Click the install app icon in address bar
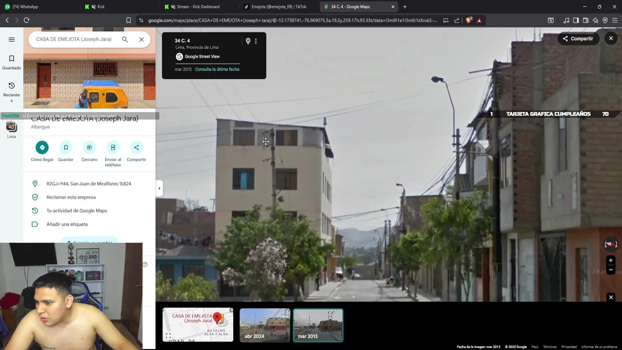622x350 pixels. click(446, 20)
